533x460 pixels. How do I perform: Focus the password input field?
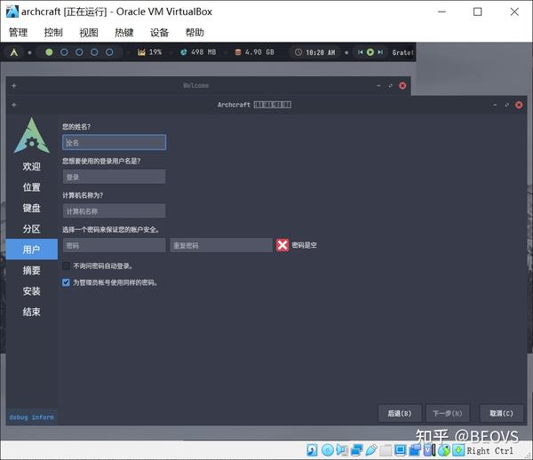tap(115, 245)
